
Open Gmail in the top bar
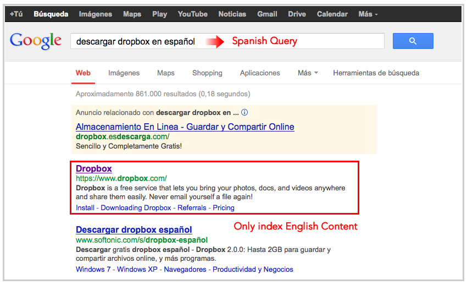(267, 14)
